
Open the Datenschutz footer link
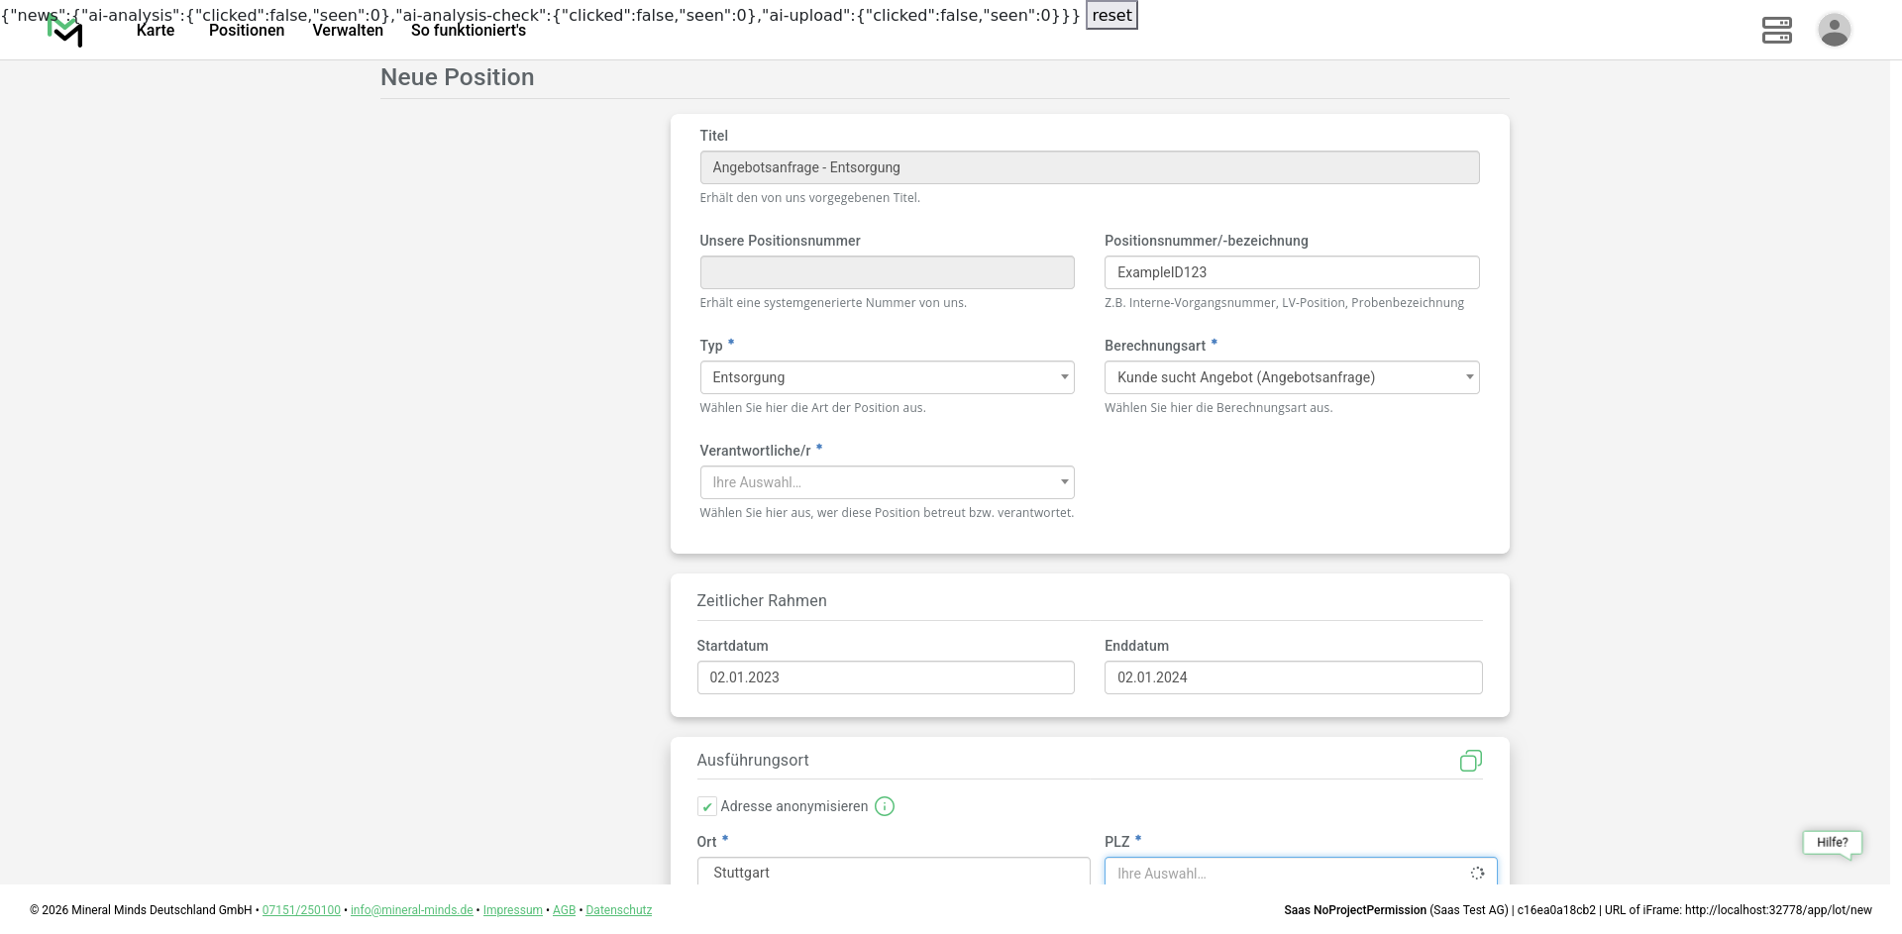[x=618, y=910]
